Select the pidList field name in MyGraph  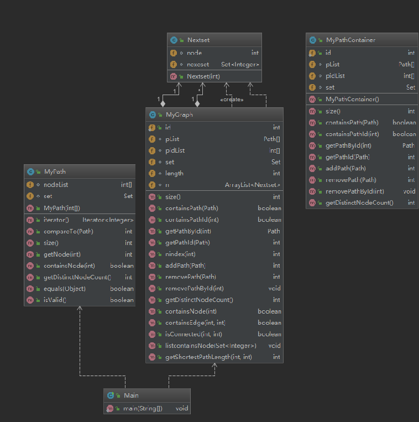click(175, 150)
